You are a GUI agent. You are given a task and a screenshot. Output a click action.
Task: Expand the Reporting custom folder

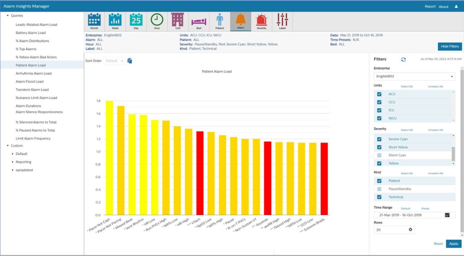(13, 162)
